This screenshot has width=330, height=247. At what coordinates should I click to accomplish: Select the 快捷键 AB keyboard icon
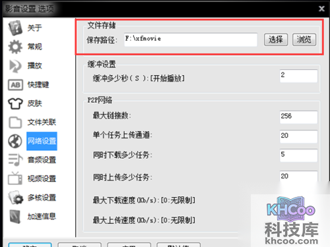tap(15, 85)
